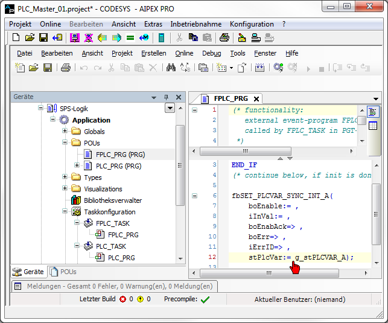Select the Geräte bottom tab
The height and width of the screenshot is (323, 388).
click(28, 272)
